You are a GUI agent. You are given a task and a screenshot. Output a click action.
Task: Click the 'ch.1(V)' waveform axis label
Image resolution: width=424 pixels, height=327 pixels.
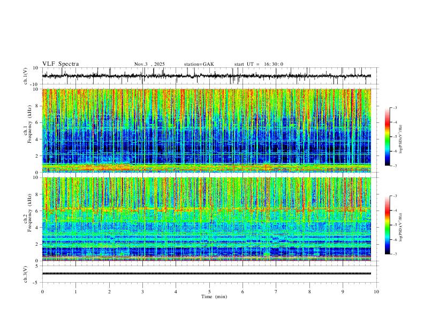coord(26,76)
